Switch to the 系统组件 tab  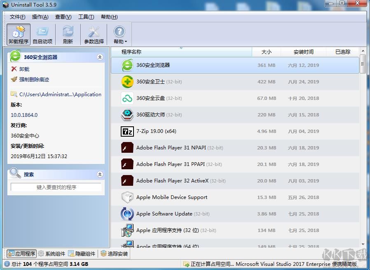coord(52,253)
